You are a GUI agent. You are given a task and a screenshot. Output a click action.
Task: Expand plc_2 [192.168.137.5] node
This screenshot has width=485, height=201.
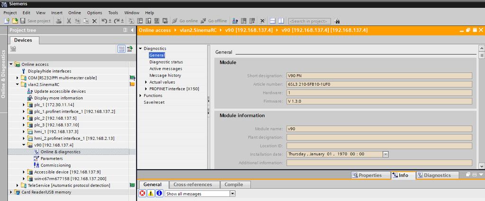(24, 118)
